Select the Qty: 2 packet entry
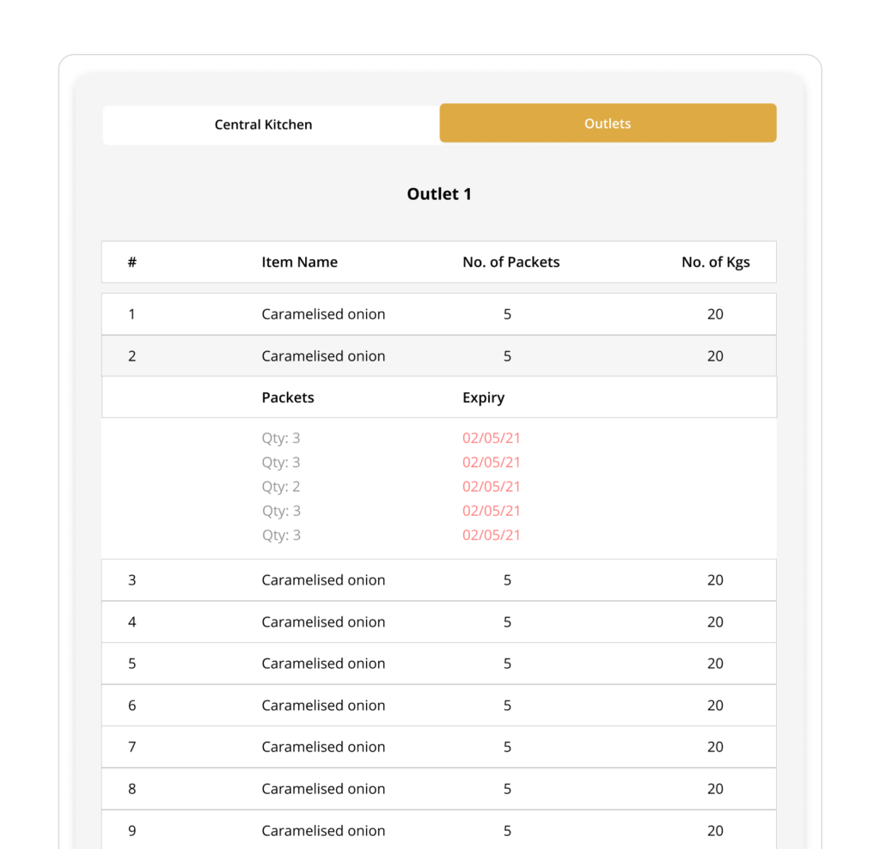 click(281, 487)
